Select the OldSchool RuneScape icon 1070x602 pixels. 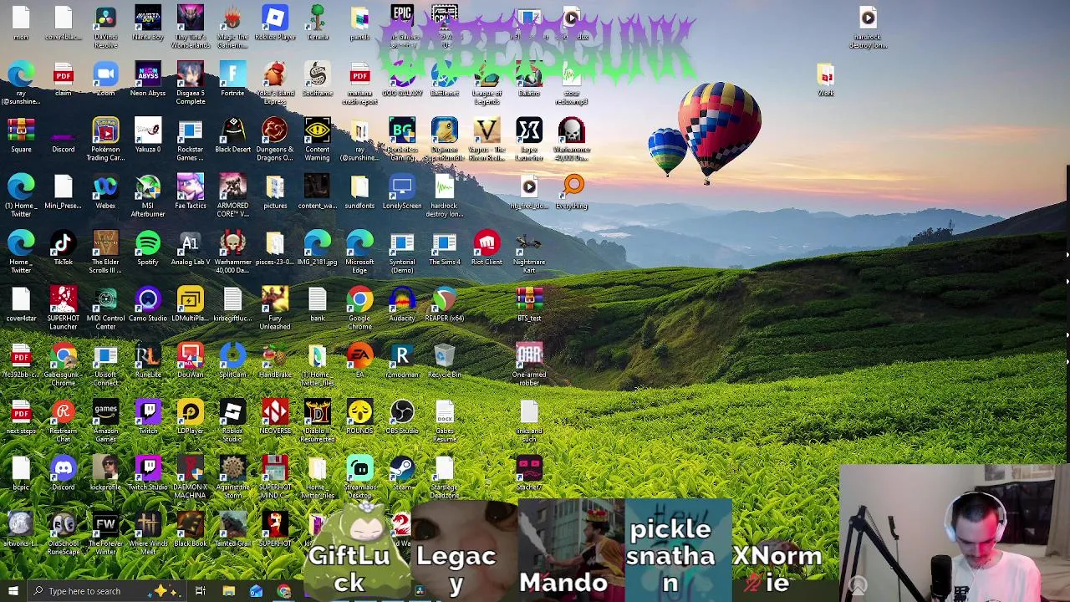[64, 533]
